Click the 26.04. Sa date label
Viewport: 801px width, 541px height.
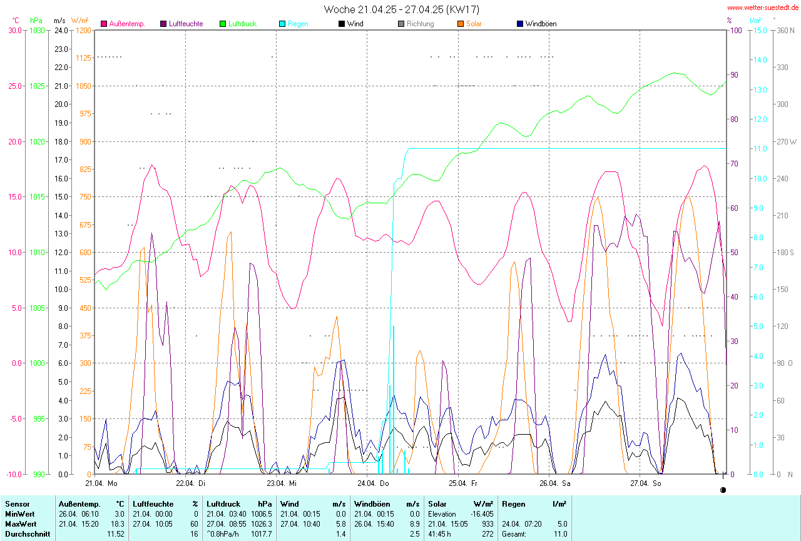click(555, 483)
